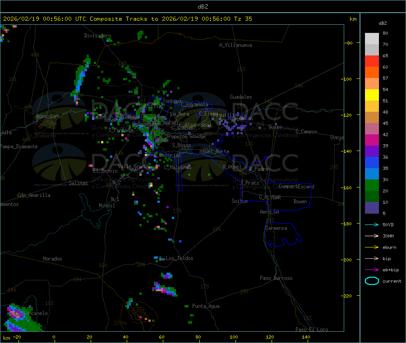Click the Los_Toldos location label

[x=180, y=258]
